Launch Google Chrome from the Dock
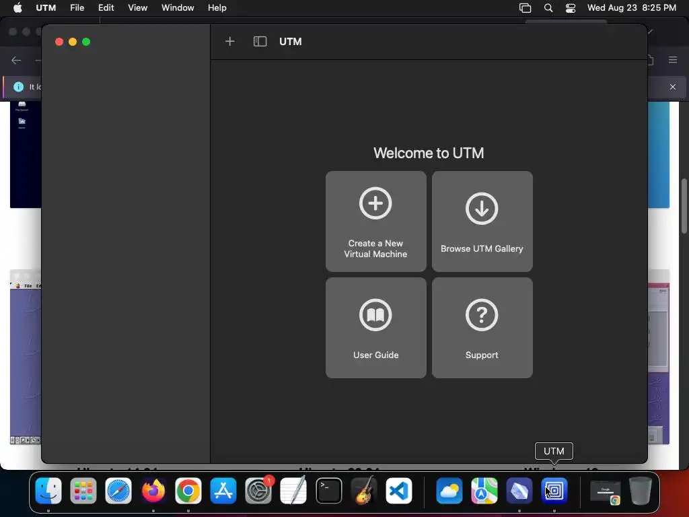Viewport: 689px width, 517px height. pyautogui.click(x=188, y=490)
